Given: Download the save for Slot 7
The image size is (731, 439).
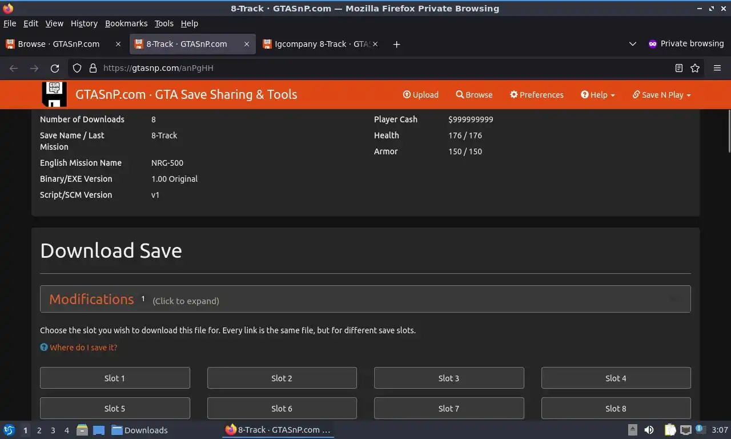Looking at the screenshot, I should point(449,409).
